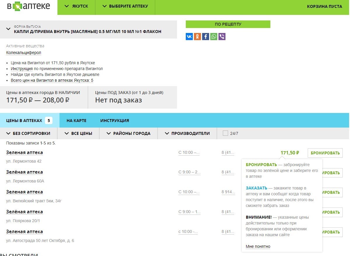
Task: Show opening hours for ул. Лермонтова 42
Action: point(189,152)
